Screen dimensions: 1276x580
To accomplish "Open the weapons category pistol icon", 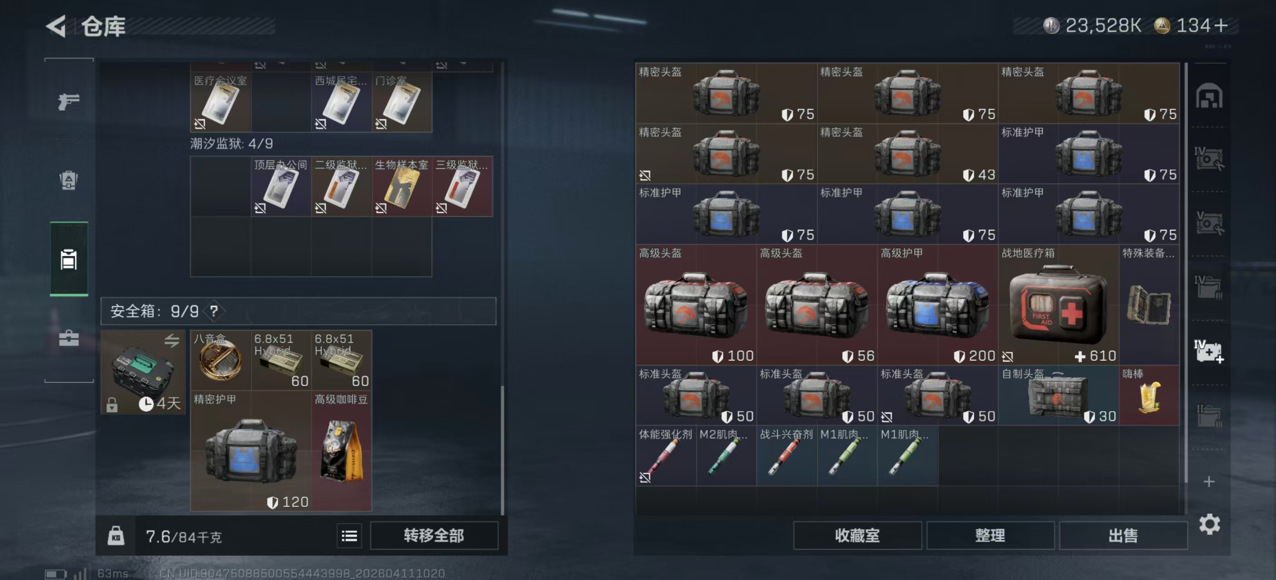I will 68,101.
